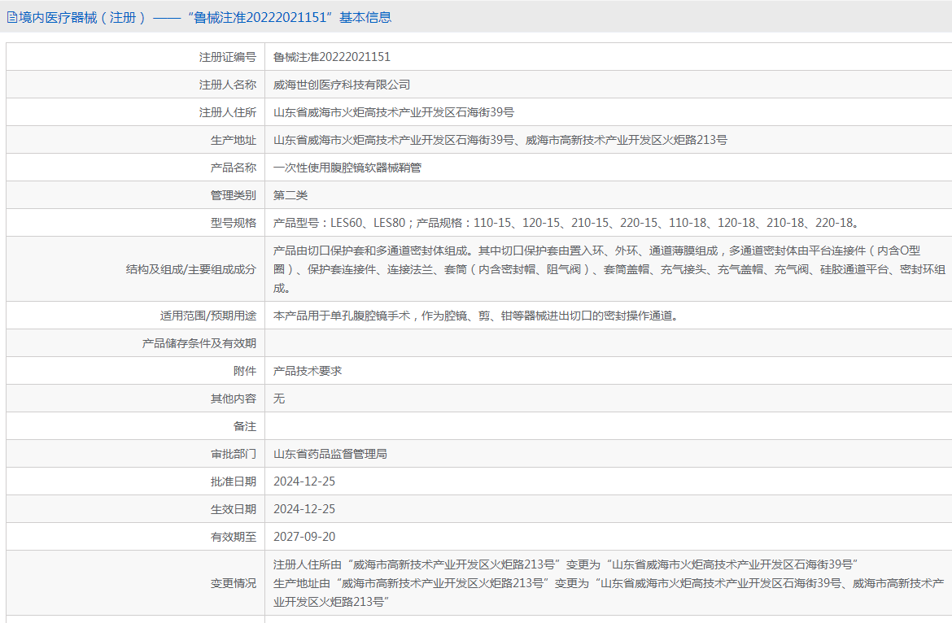This screenshot has height=623, width=952.
Task: Click the label 注册人名称
Action: click(x=228, y=85)
